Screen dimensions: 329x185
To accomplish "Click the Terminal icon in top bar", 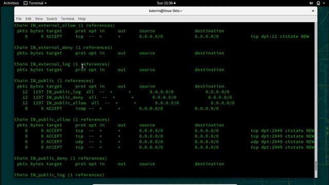I will [26, 3].
